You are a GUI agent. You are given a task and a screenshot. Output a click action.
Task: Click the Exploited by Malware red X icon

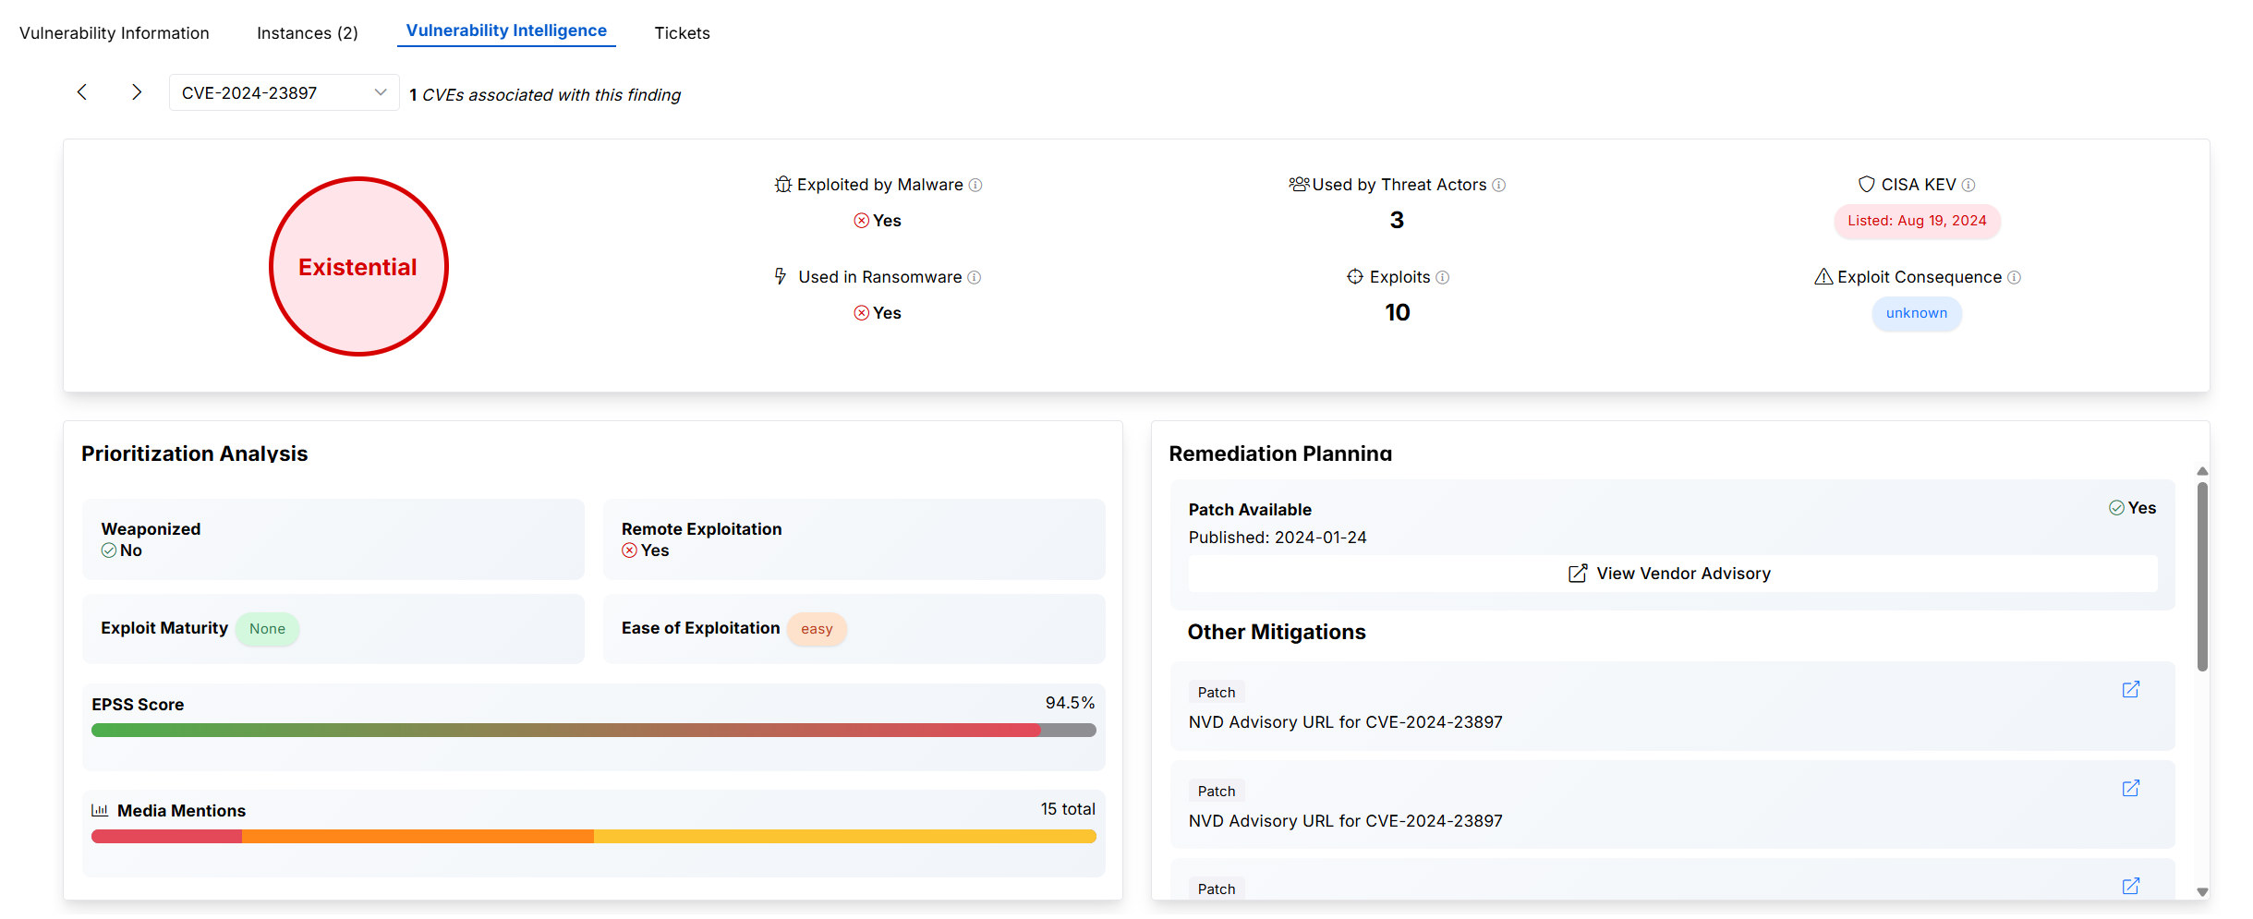point(862,221)
